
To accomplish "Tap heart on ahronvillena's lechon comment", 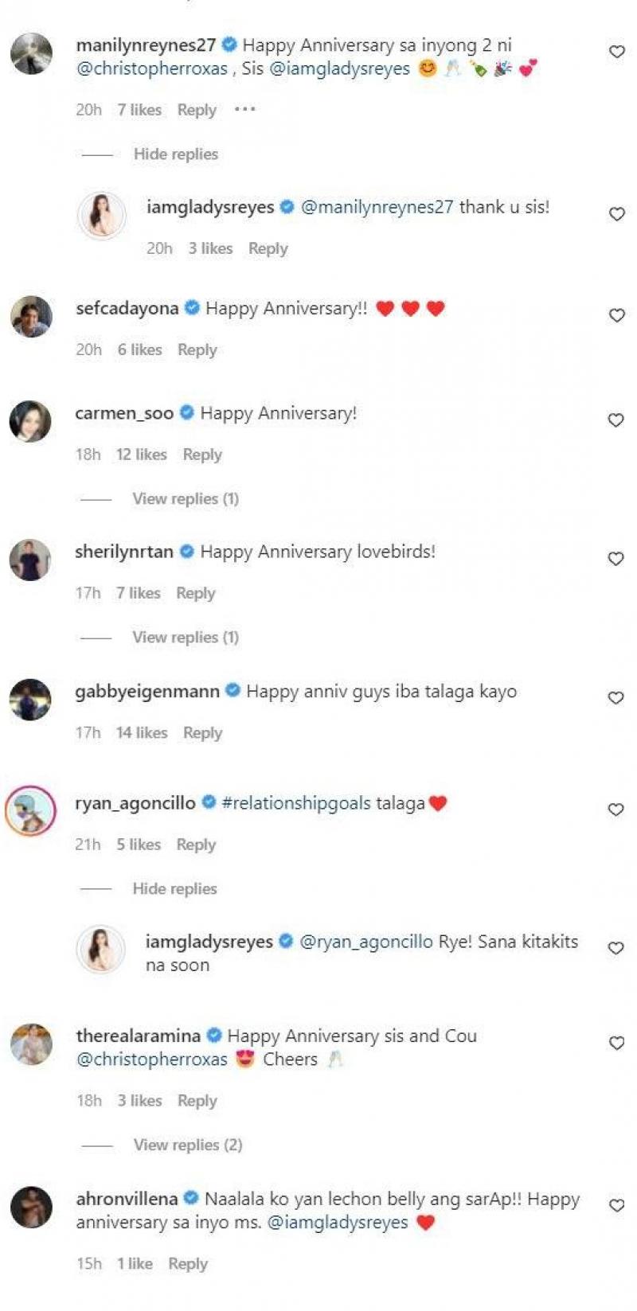I will pyautogui.click(x=616, y=1206).
